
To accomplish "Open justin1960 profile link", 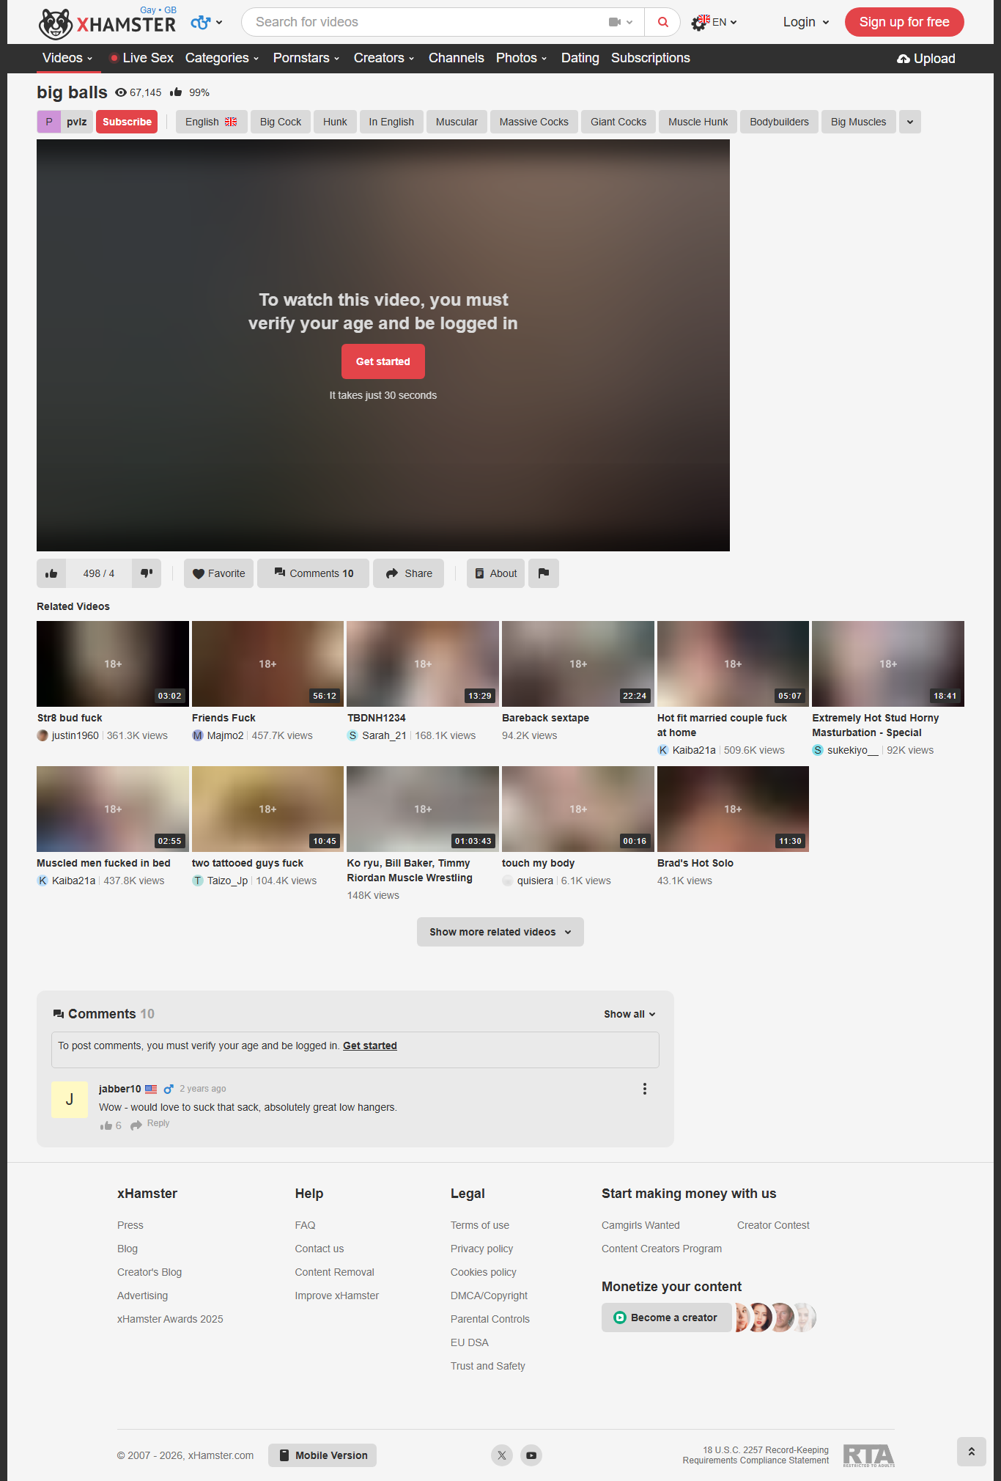I will coord(75,735).
